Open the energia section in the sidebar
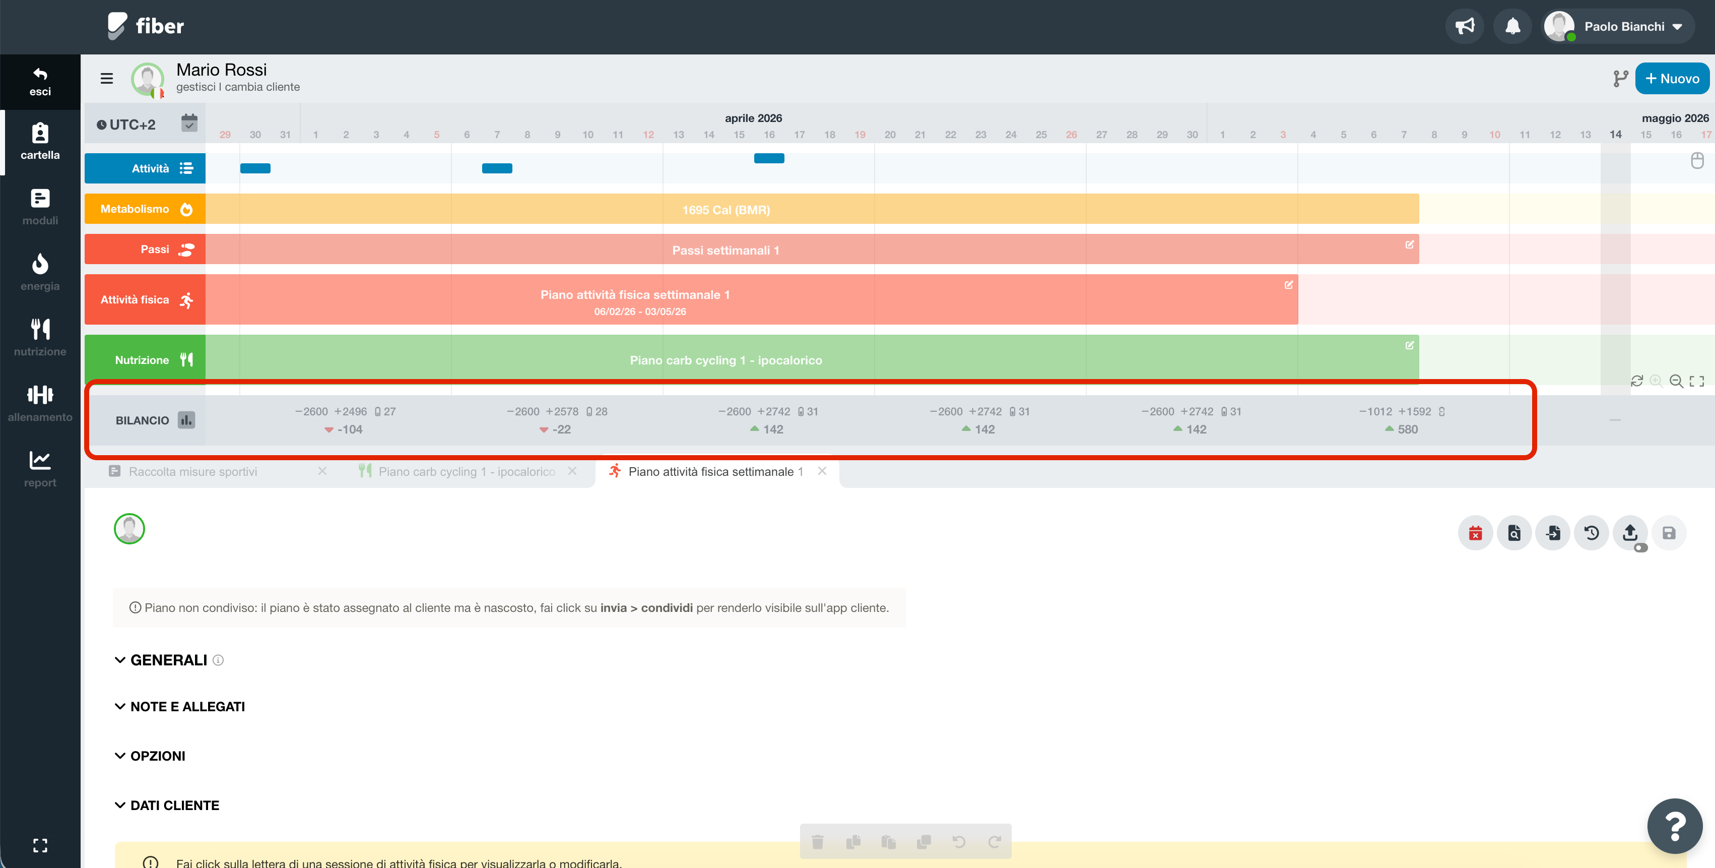This screenshot has width=1715, height=868. coord(40,273)
